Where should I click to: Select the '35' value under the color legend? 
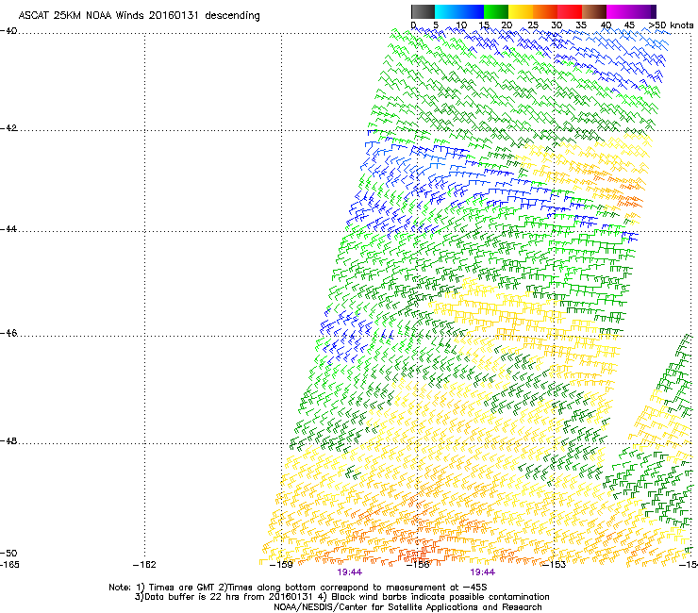coord(581,25)
